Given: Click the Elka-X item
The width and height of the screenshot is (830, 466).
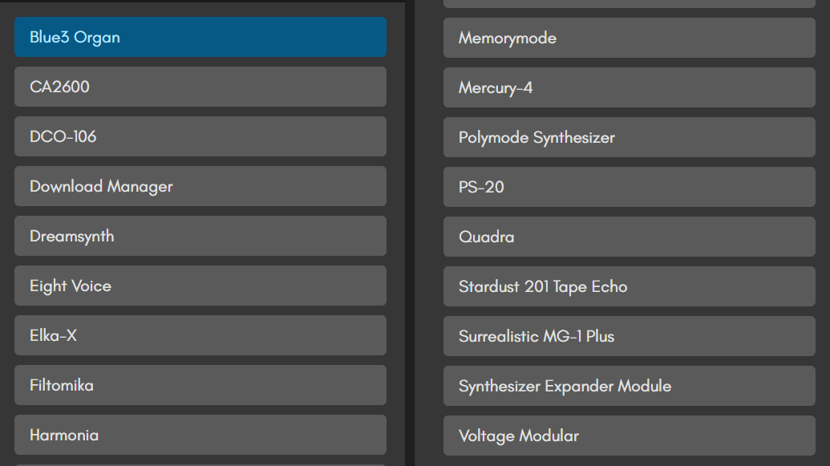Looking at the screenshot, I should click(x=199, y=335).
